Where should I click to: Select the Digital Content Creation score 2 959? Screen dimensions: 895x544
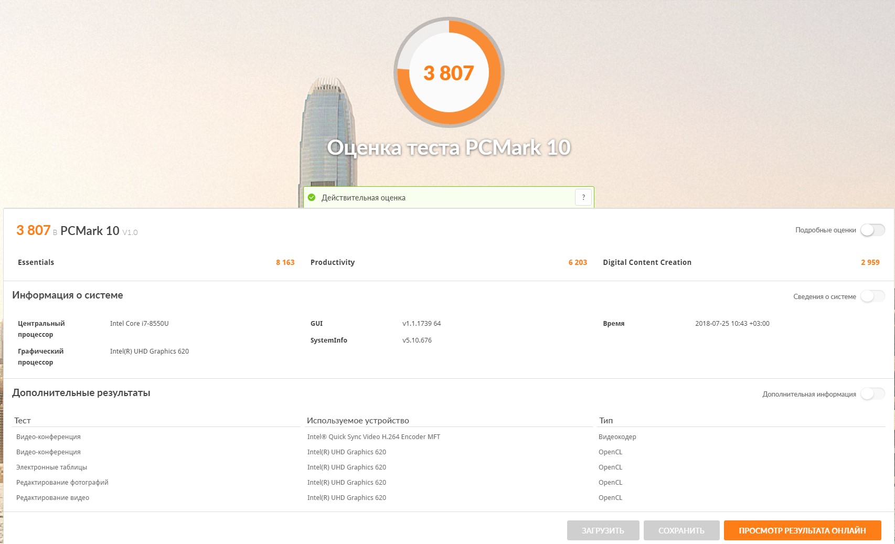point(870,262)
